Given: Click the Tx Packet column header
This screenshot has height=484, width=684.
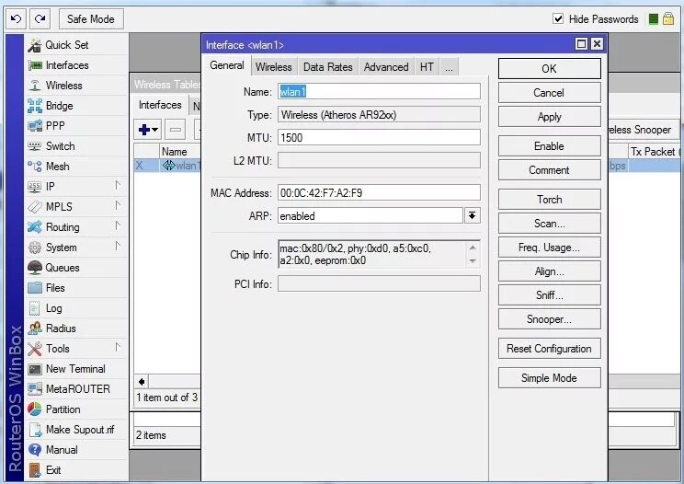Looking at the screenshot, I should 654,152.
